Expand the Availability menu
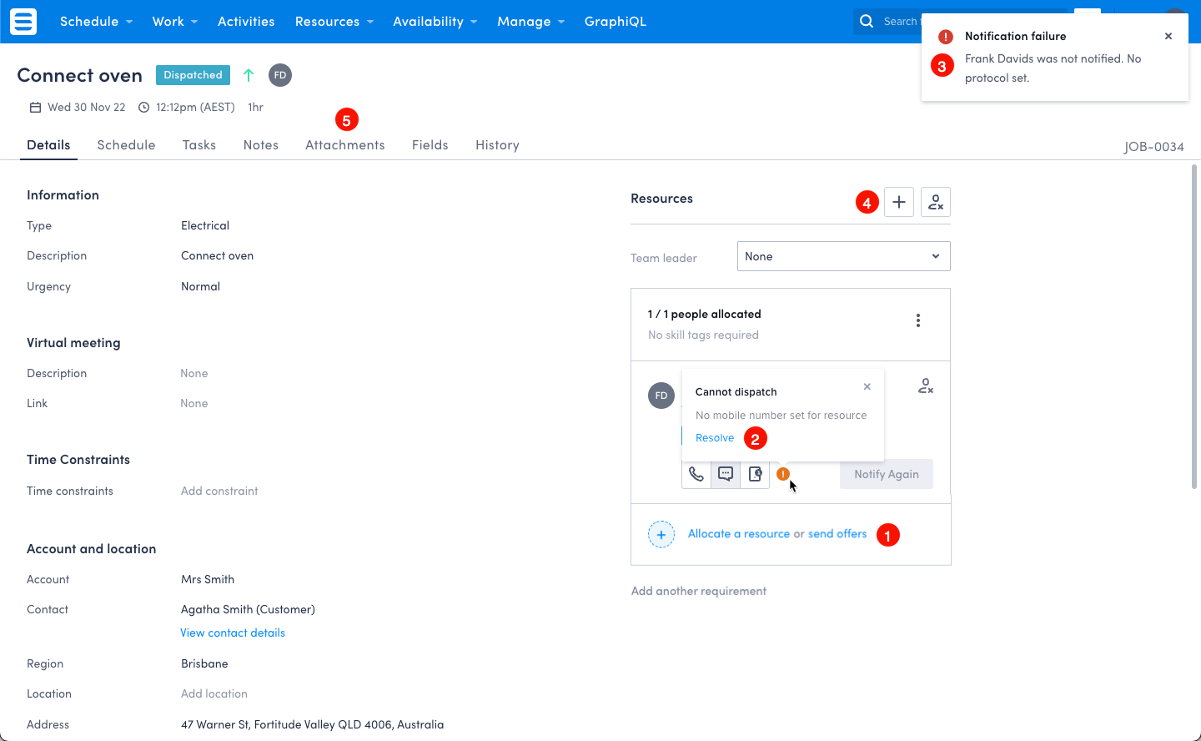 [435, 22]
